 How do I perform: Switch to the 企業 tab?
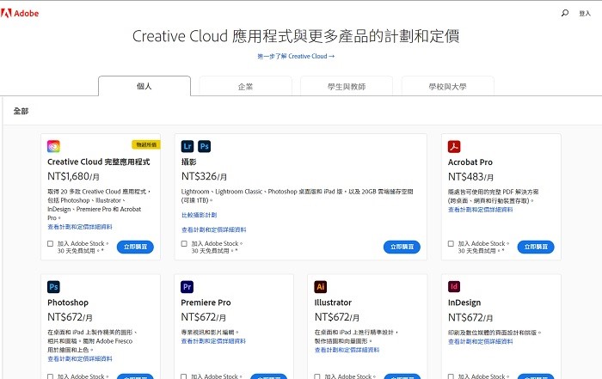pos(246,86)
